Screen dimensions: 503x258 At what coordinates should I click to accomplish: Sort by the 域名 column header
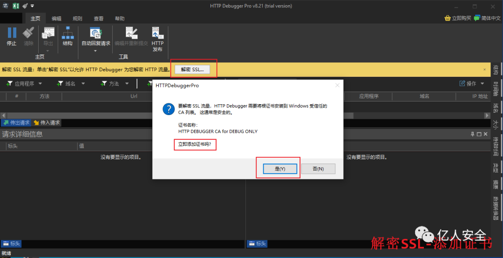point(424,96)
